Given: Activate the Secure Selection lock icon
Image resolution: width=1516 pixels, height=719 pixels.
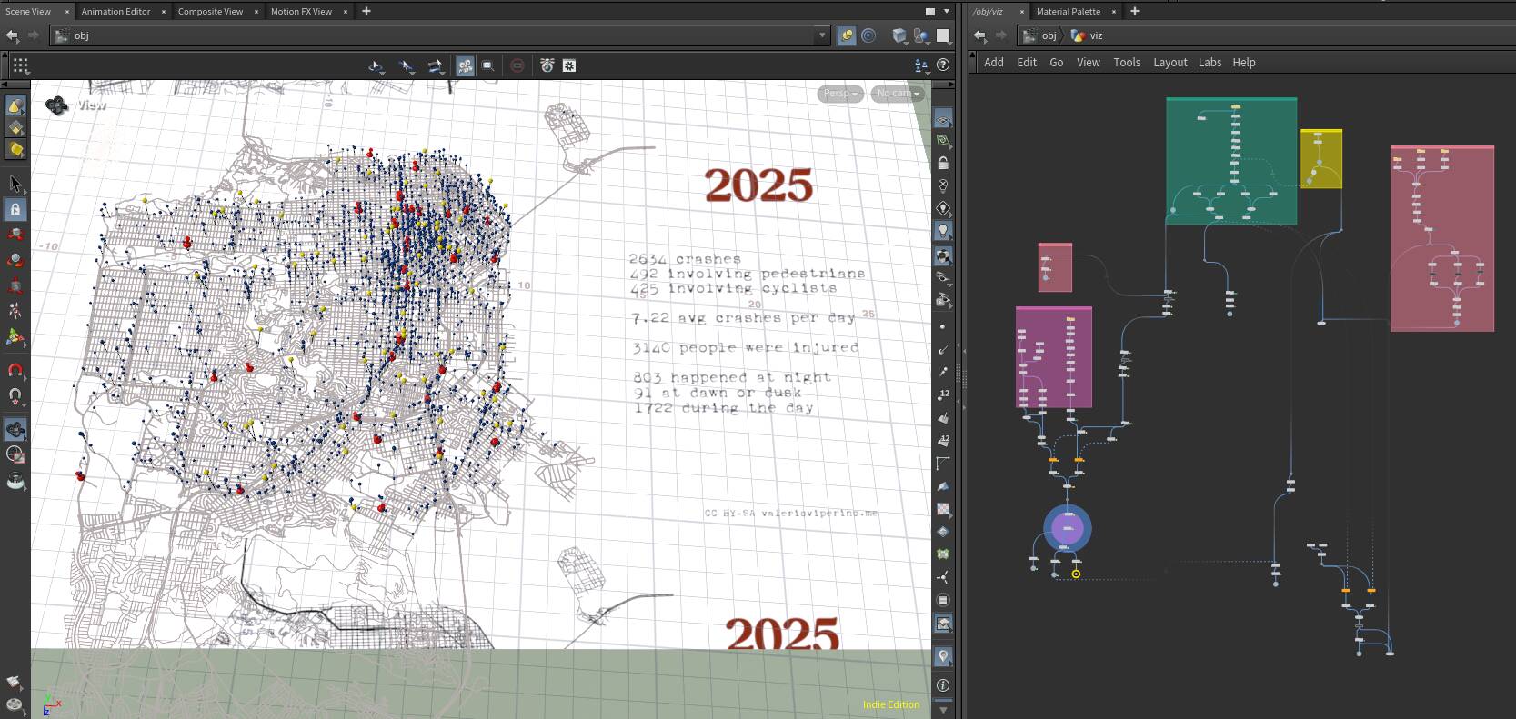Looking at the screenshot, I should tap(15, 209).
